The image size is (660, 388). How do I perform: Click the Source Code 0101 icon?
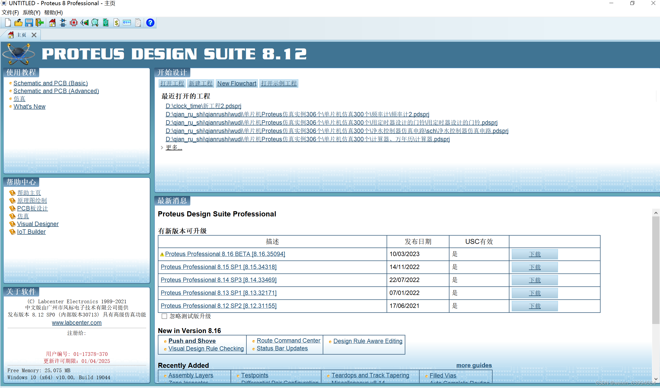click(127, 23)
